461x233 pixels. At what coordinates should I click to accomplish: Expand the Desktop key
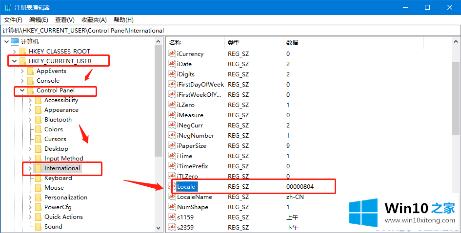(x=30, y=149)
